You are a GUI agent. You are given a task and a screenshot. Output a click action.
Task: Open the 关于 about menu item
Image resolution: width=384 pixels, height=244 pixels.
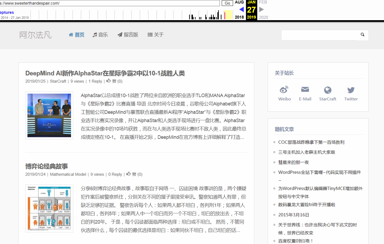coord(156,35)
